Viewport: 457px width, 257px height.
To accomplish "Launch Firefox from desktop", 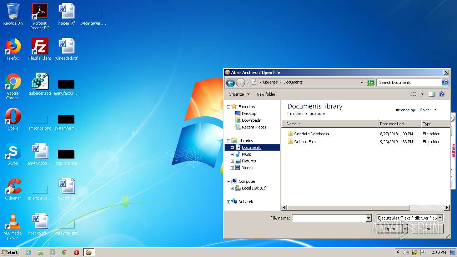I will [13, 49].
